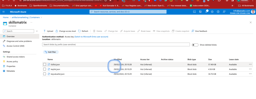The width and height of the screenshot is (256, 99).
Task: Expand hidden bookmarks double chevron
Action: [x=232, y=6]
